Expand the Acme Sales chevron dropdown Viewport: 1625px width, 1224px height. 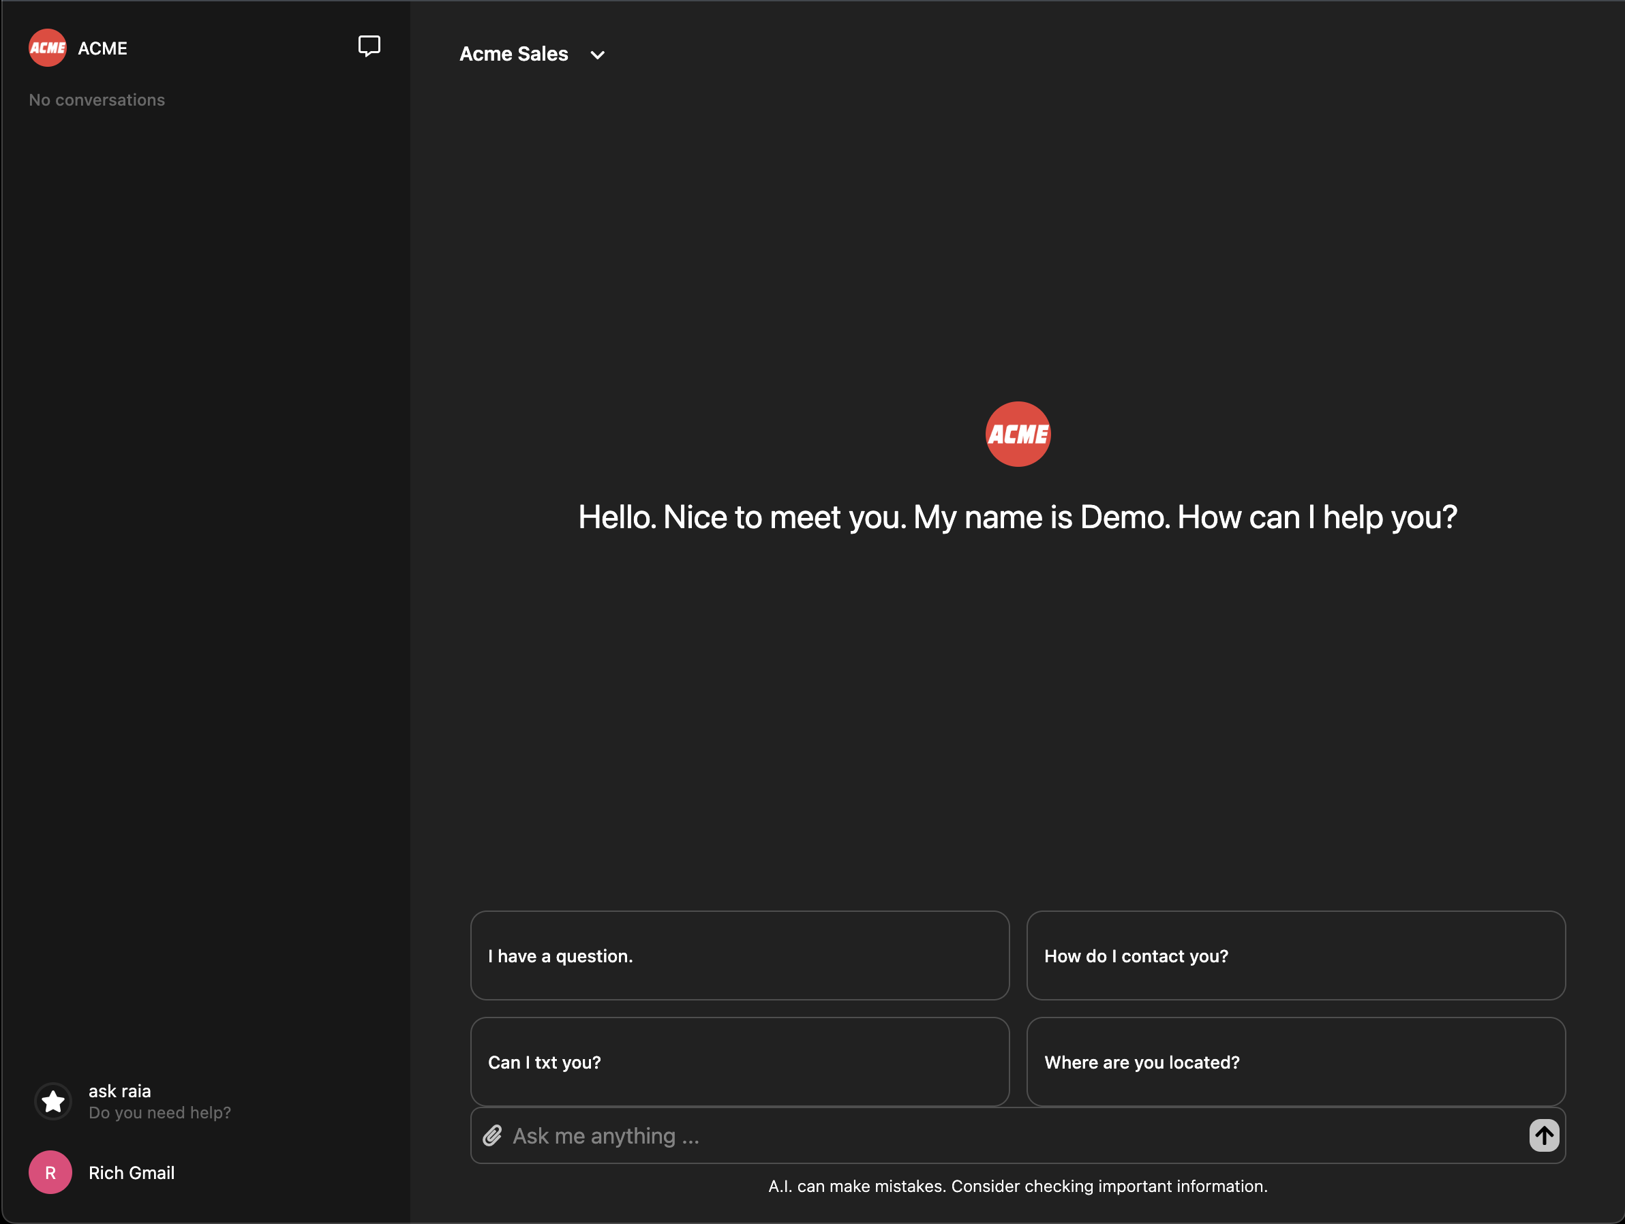point(597,55)
